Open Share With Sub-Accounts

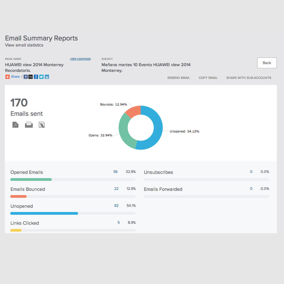pos(248,78)
